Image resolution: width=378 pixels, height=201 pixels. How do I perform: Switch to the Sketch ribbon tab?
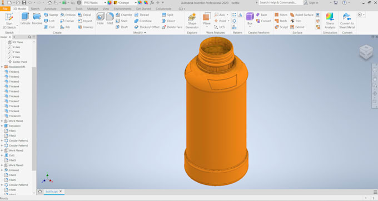[x=35, y=9]
